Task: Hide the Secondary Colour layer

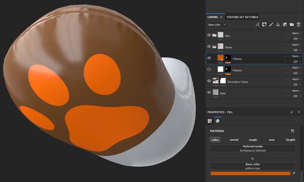Action: tap(209, 81)
